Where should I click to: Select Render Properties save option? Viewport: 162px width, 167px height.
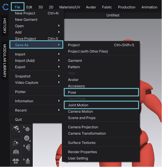[82, 152]
